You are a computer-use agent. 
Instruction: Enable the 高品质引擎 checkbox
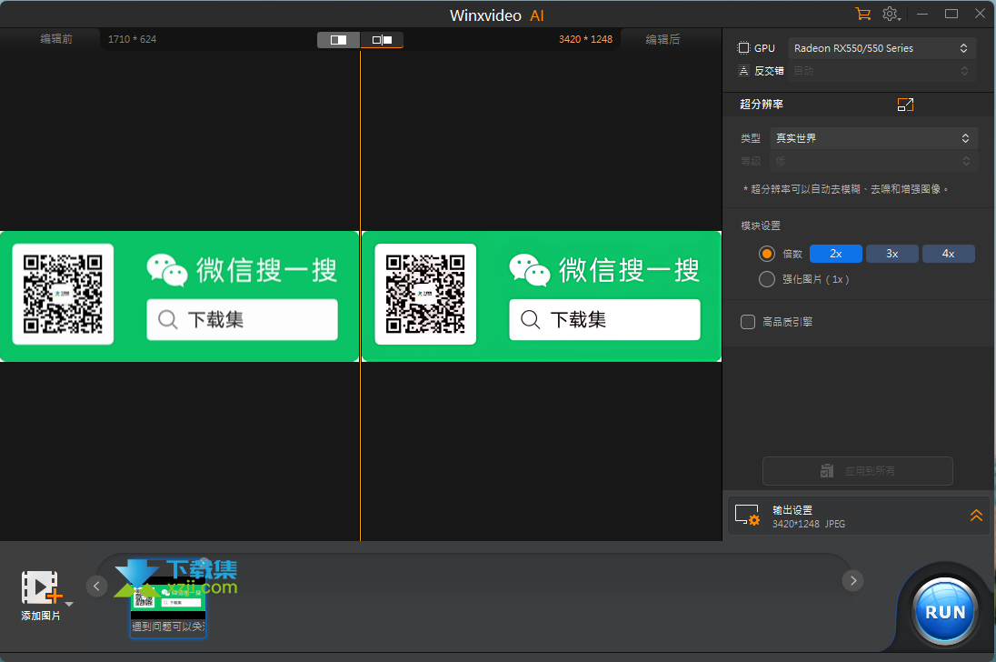pyautogui.click(x=748, y=322)
